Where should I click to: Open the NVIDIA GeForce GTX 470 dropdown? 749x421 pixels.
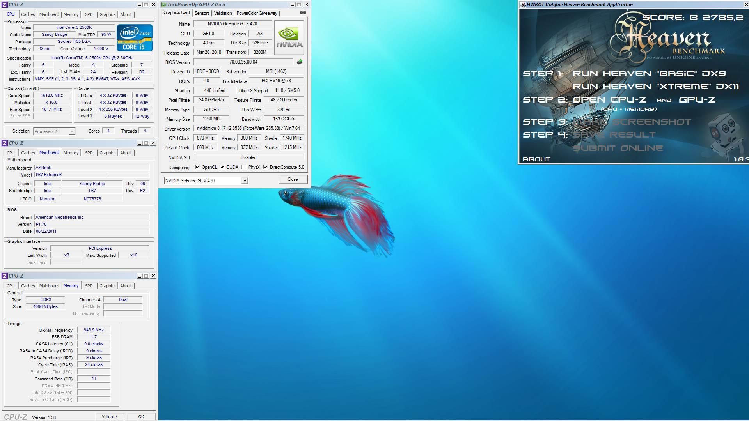click(245, 181)
